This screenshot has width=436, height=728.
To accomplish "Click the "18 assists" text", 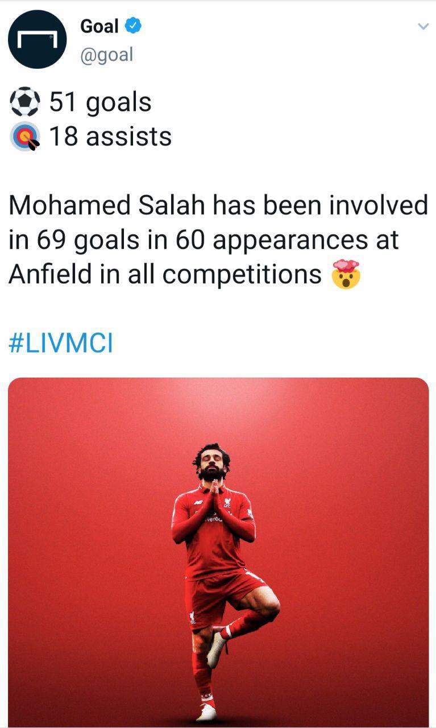I will point(110,136).
